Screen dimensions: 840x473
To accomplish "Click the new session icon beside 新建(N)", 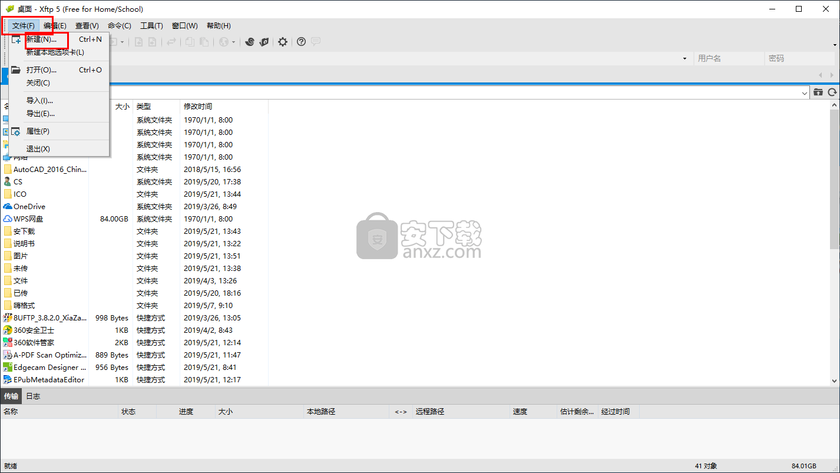I will point(16,39).
